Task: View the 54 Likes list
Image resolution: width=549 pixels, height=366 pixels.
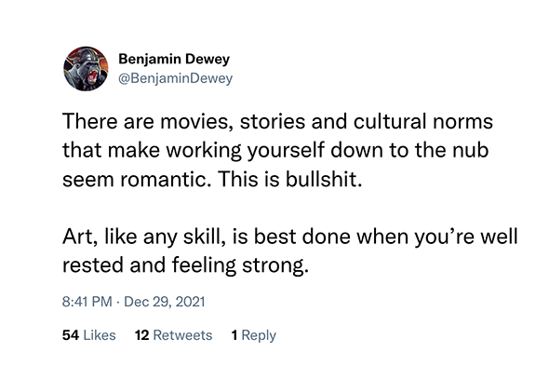Action: [89, 335]
